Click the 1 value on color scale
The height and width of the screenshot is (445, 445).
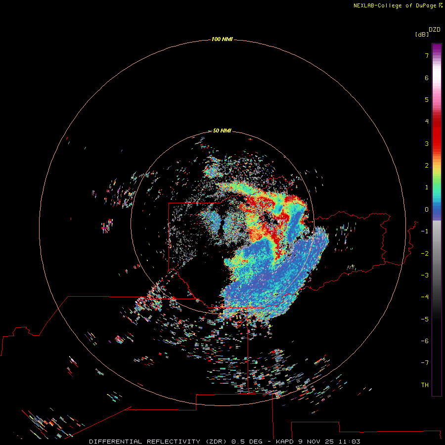pyautogui.click(x=427, y=187)
